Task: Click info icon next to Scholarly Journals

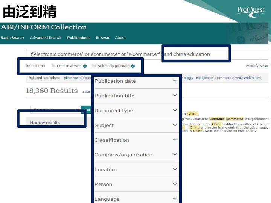Action: 133,66
